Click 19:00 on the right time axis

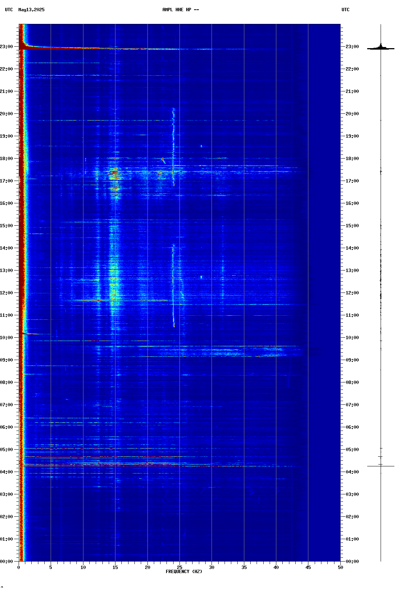coord(352,136)
